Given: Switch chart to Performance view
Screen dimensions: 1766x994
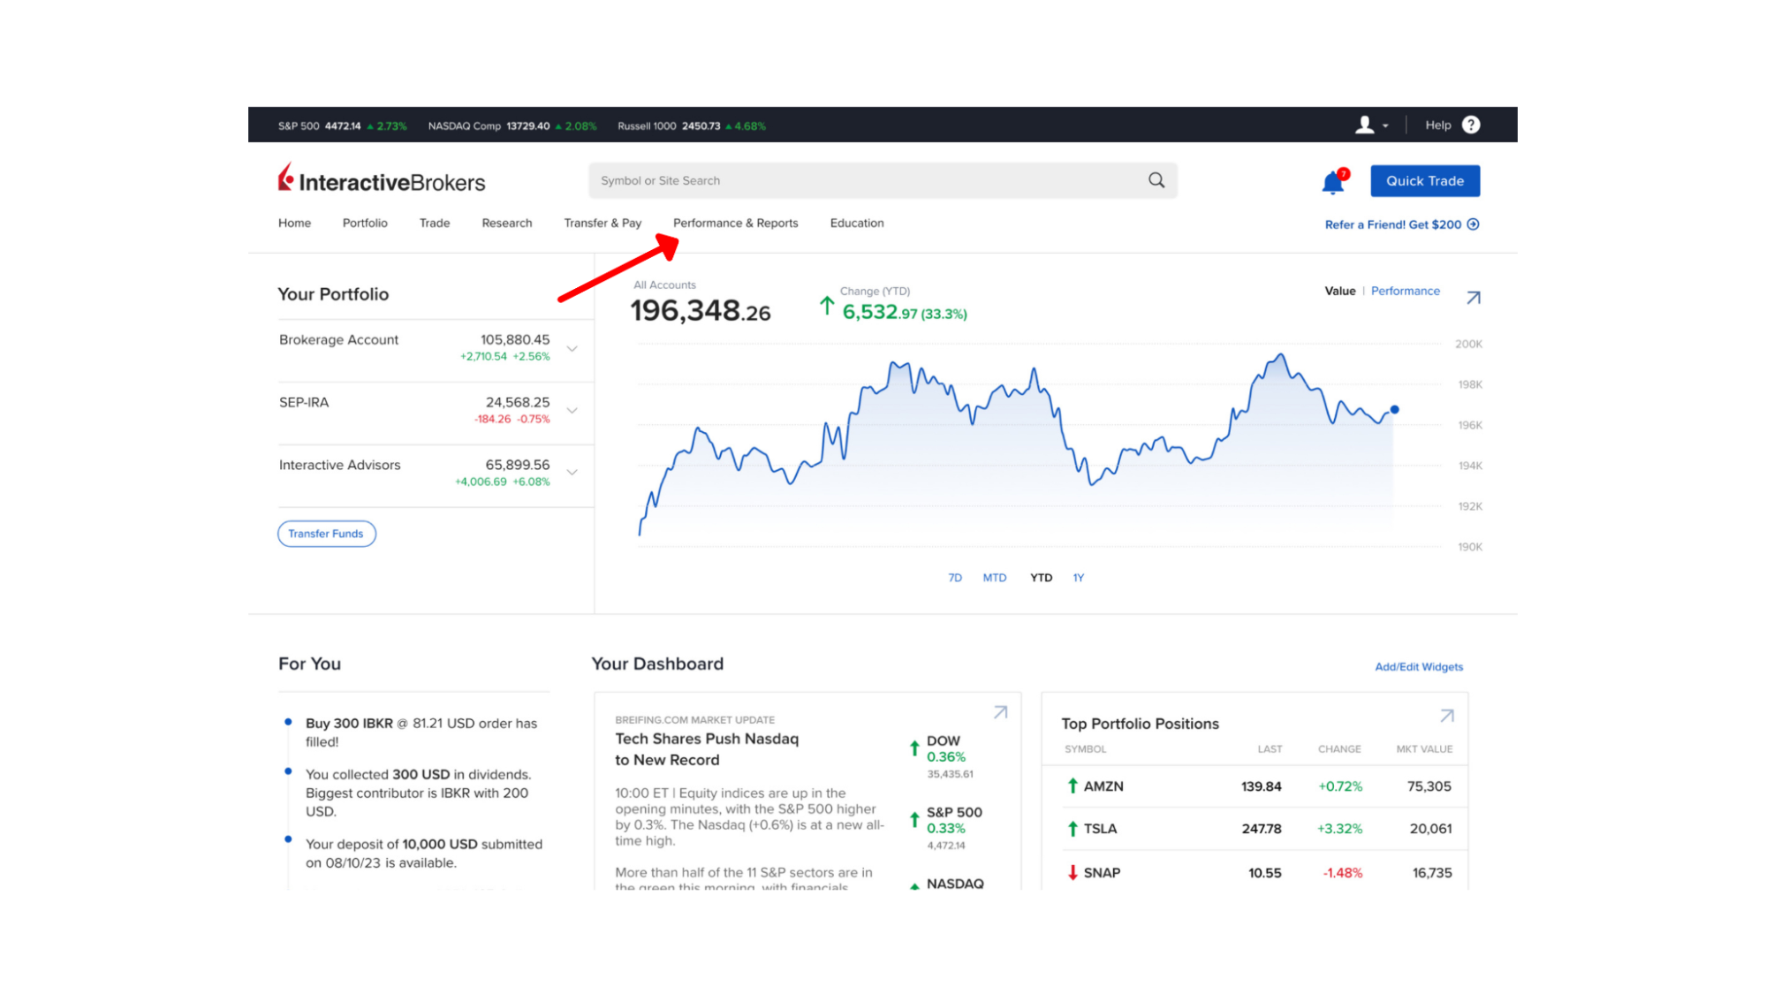Looking at the screenshot, I should 1405,291.
